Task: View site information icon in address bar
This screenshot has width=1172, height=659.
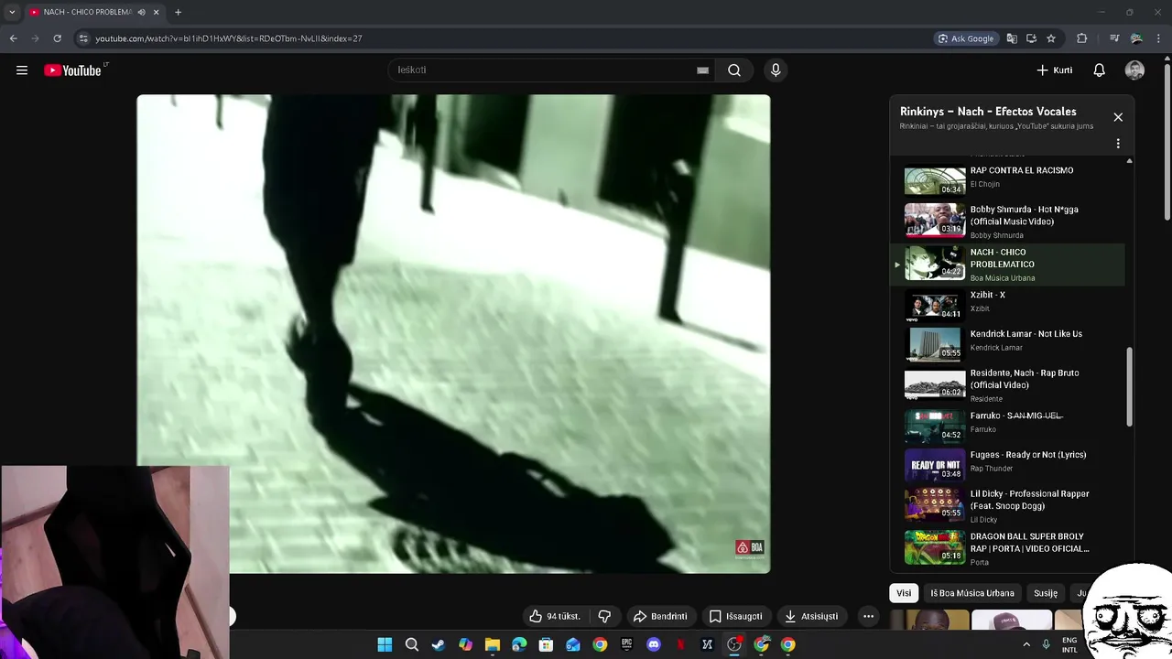Action: click(83, 38)
